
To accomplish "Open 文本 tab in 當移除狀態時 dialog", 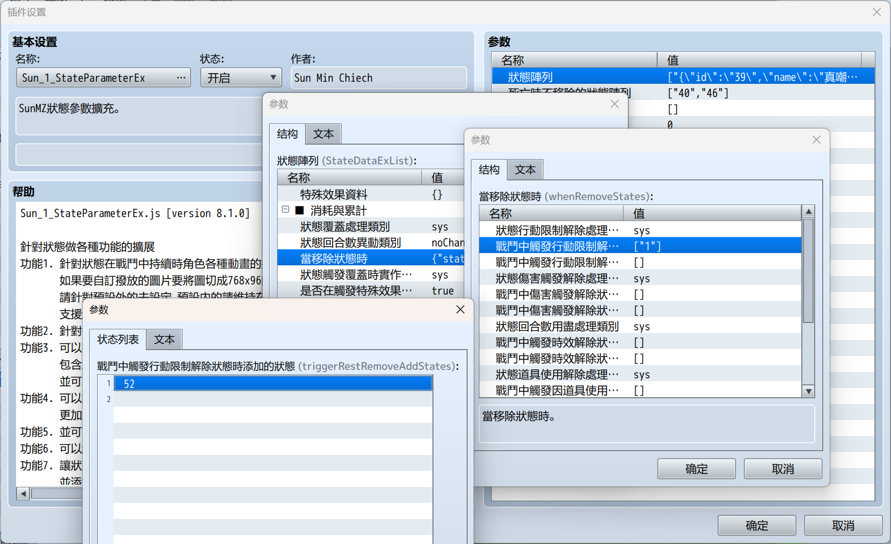I will tap(525, 170).
